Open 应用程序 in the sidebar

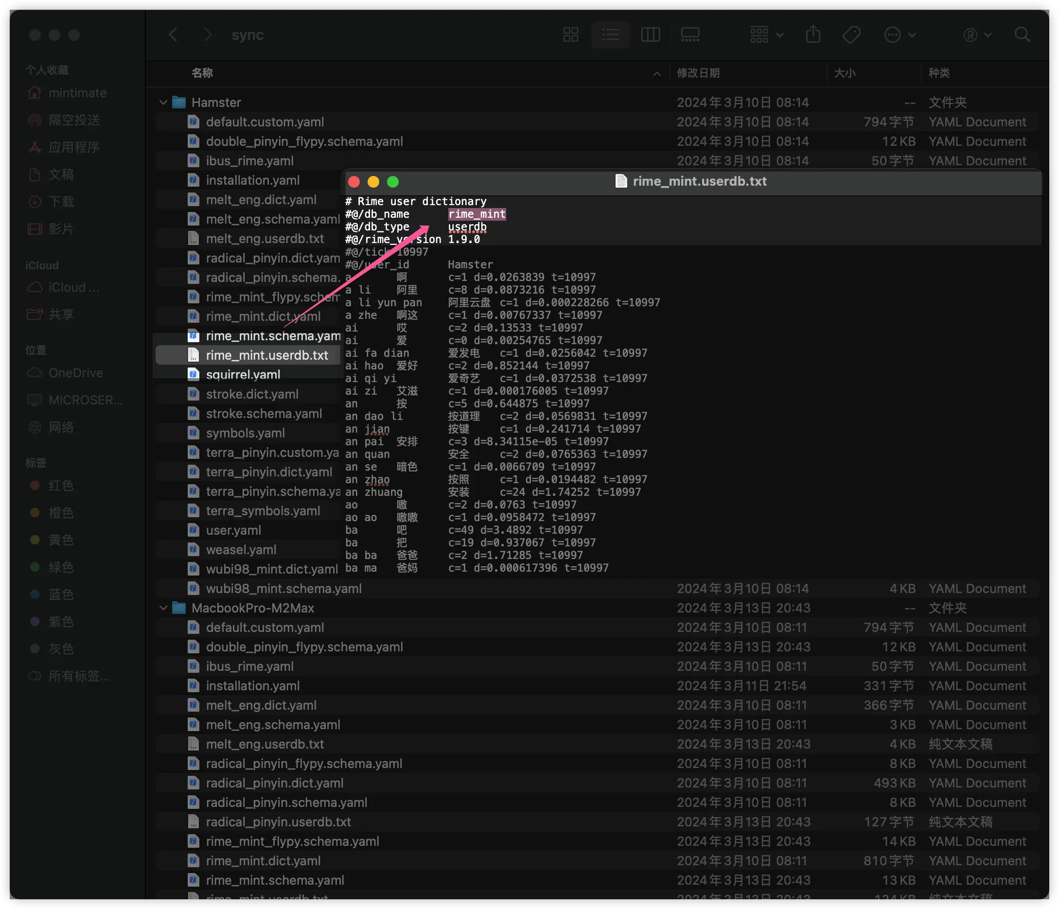tap(74, 147)
